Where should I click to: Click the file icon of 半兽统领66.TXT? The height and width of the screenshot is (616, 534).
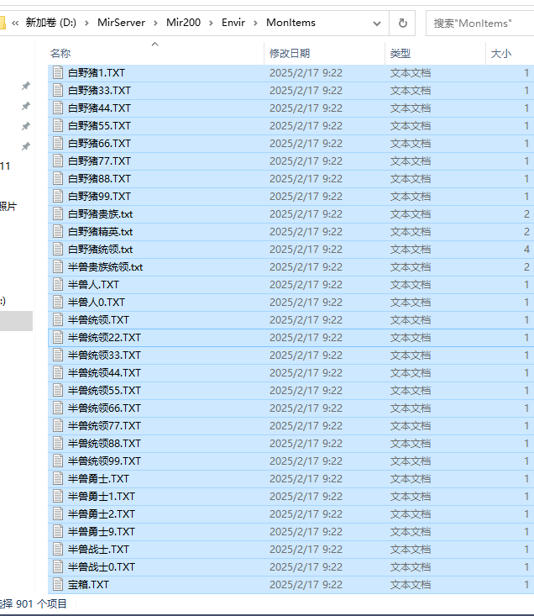pyautogui.click(x=58, y=408)
